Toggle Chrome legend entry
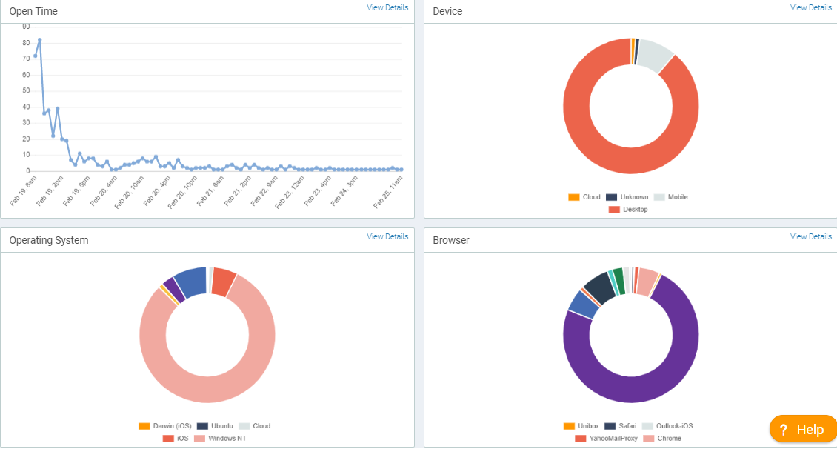The width and height of the screenshot is (837, 449). [662, 439]
